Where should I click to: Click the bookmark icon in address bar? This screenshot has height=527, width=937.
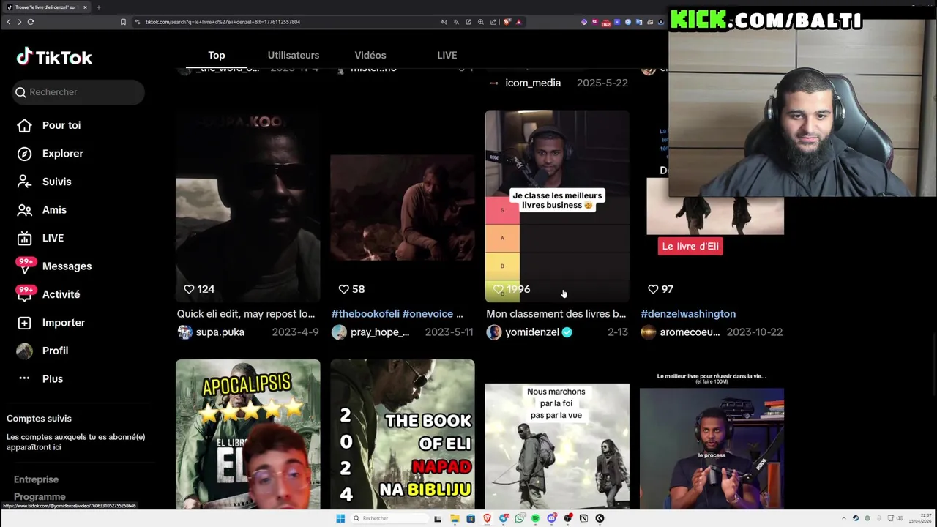pyautogui.click(x=123, y=22)
